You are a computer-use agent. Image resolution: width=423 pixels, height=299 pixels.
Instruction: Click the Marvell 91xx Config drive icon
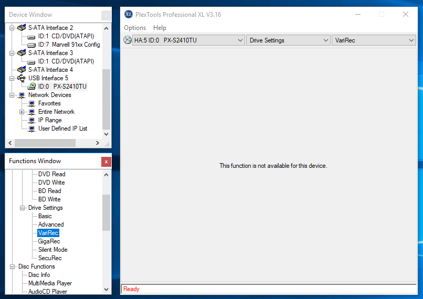pyautogui.click(x=31, y=45)
